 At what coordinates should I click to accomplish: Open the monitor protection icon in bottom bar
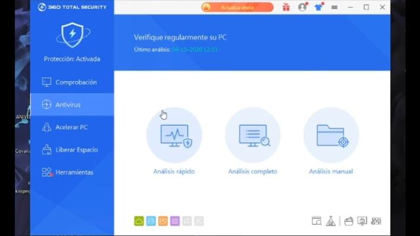tap(362, 221)
